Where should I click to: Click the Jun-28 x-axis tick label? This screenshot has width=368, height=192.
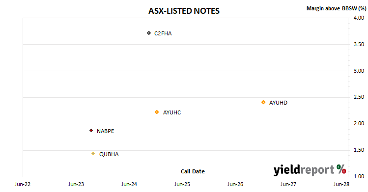click(341, 184)
